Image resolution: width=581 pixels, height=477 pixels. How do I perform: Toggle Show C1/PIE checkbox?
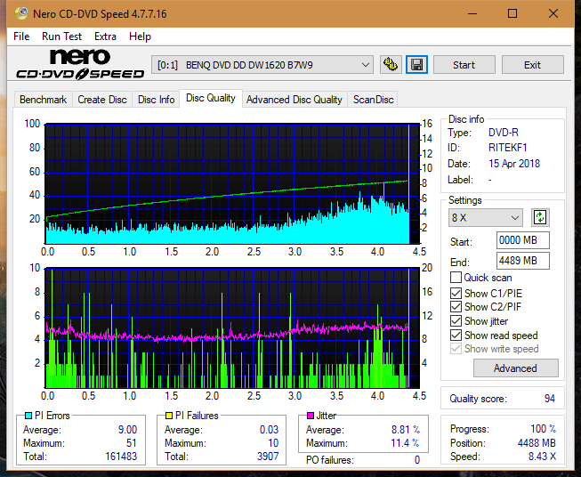click(x=456, y=293)
